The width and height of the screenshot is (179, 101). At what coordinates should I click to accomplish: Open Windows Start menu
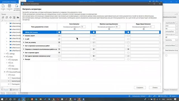coord(2,99)
